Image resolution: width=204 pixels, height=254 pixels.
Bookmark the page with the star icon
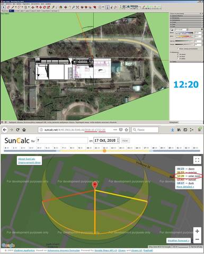point(126,130)
